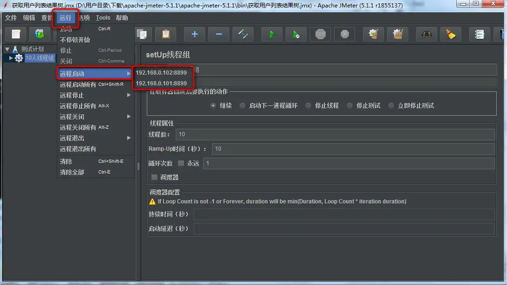This screenshot has height=285, width=507.
Task: Click the 线程数 input field
Action: point(335,134)
